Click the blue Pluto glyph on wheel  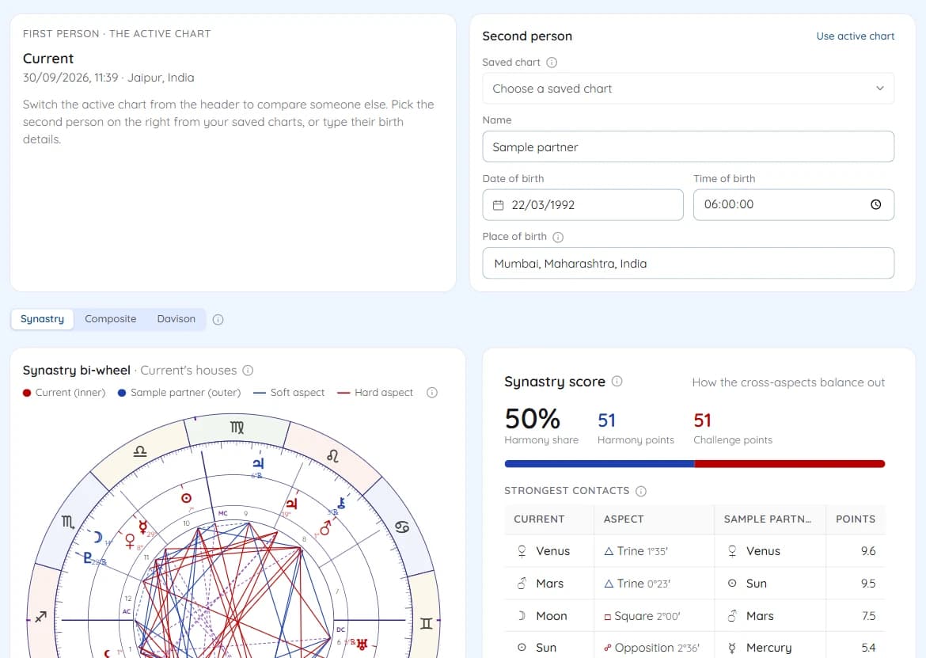(x=88, y=557)
